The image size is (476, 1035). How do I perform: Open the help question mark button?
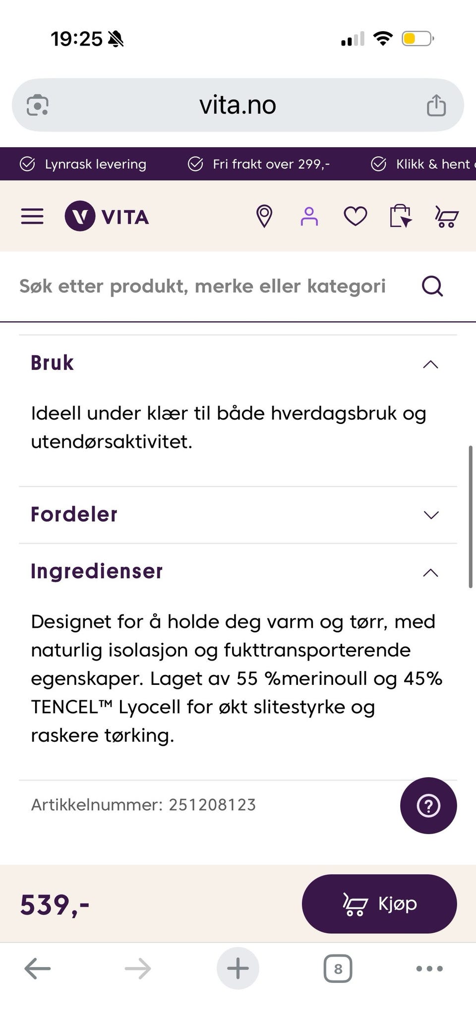(428, 805)
